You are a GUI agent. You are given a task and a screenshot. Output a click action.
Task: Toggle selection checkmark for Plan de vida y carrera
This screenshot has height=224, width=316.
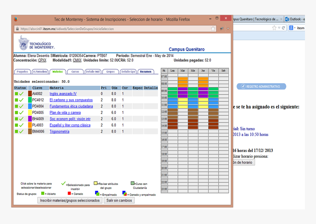click(x=21, y=113)
